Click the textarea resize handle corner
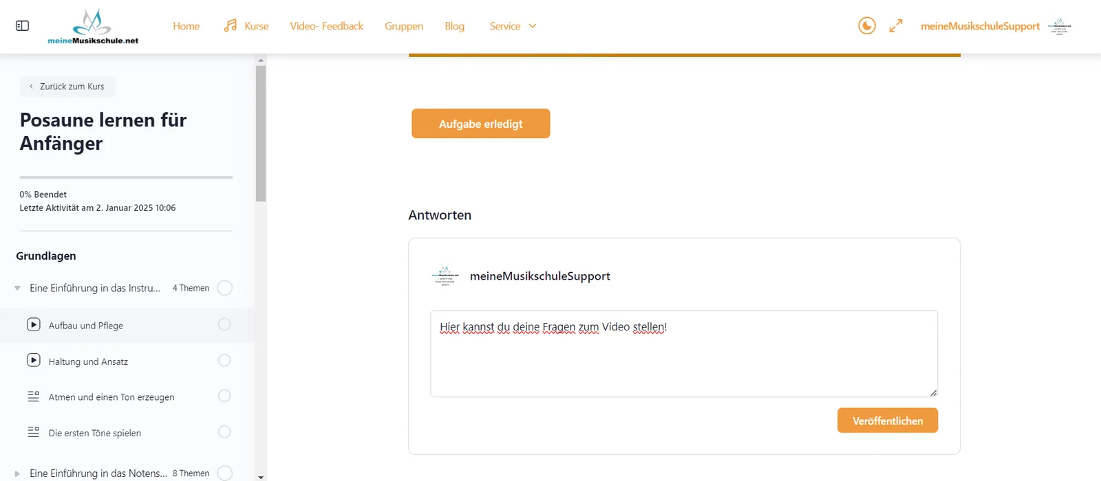The width and height of the screenshot is (1101, 481). tap(933, 392)
